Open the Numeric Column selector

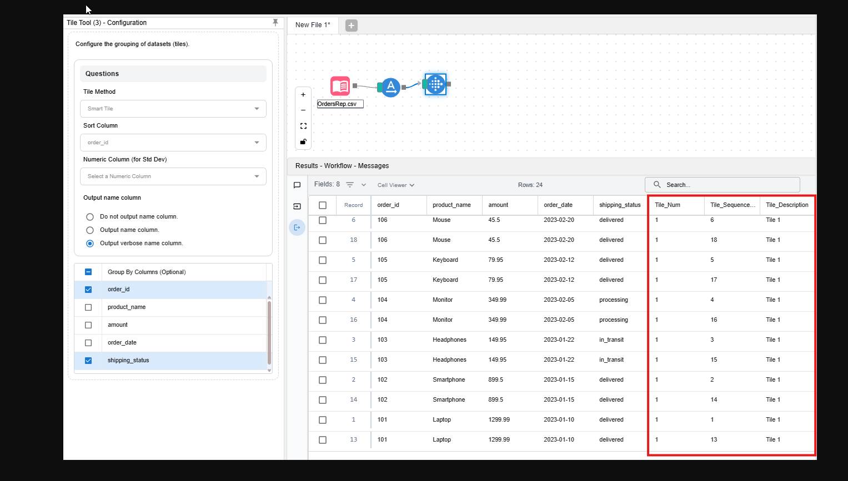(x=173, y=176)
